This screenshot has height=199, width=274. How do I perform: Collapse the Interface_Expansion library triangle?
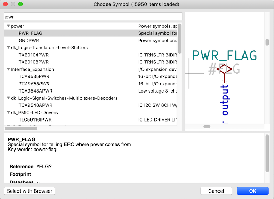click(x=8, y=69)
